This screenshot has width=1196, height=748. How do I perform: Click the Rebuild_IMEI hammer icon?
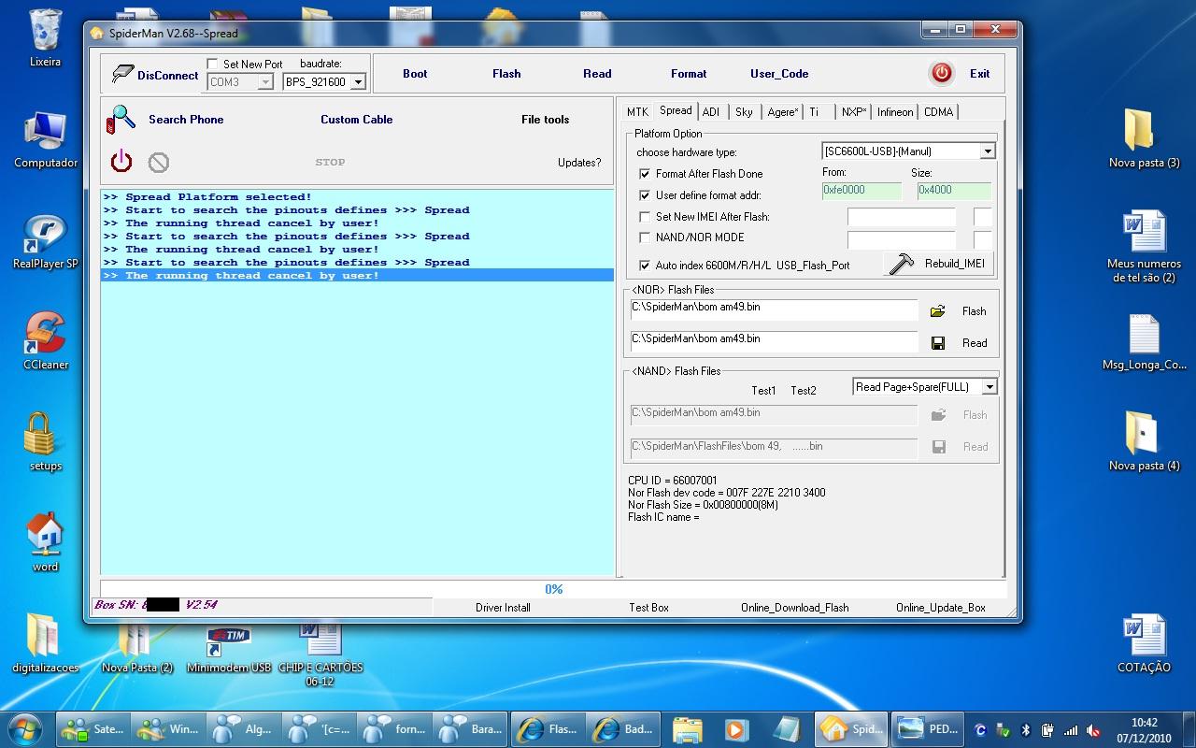(902, 264)
